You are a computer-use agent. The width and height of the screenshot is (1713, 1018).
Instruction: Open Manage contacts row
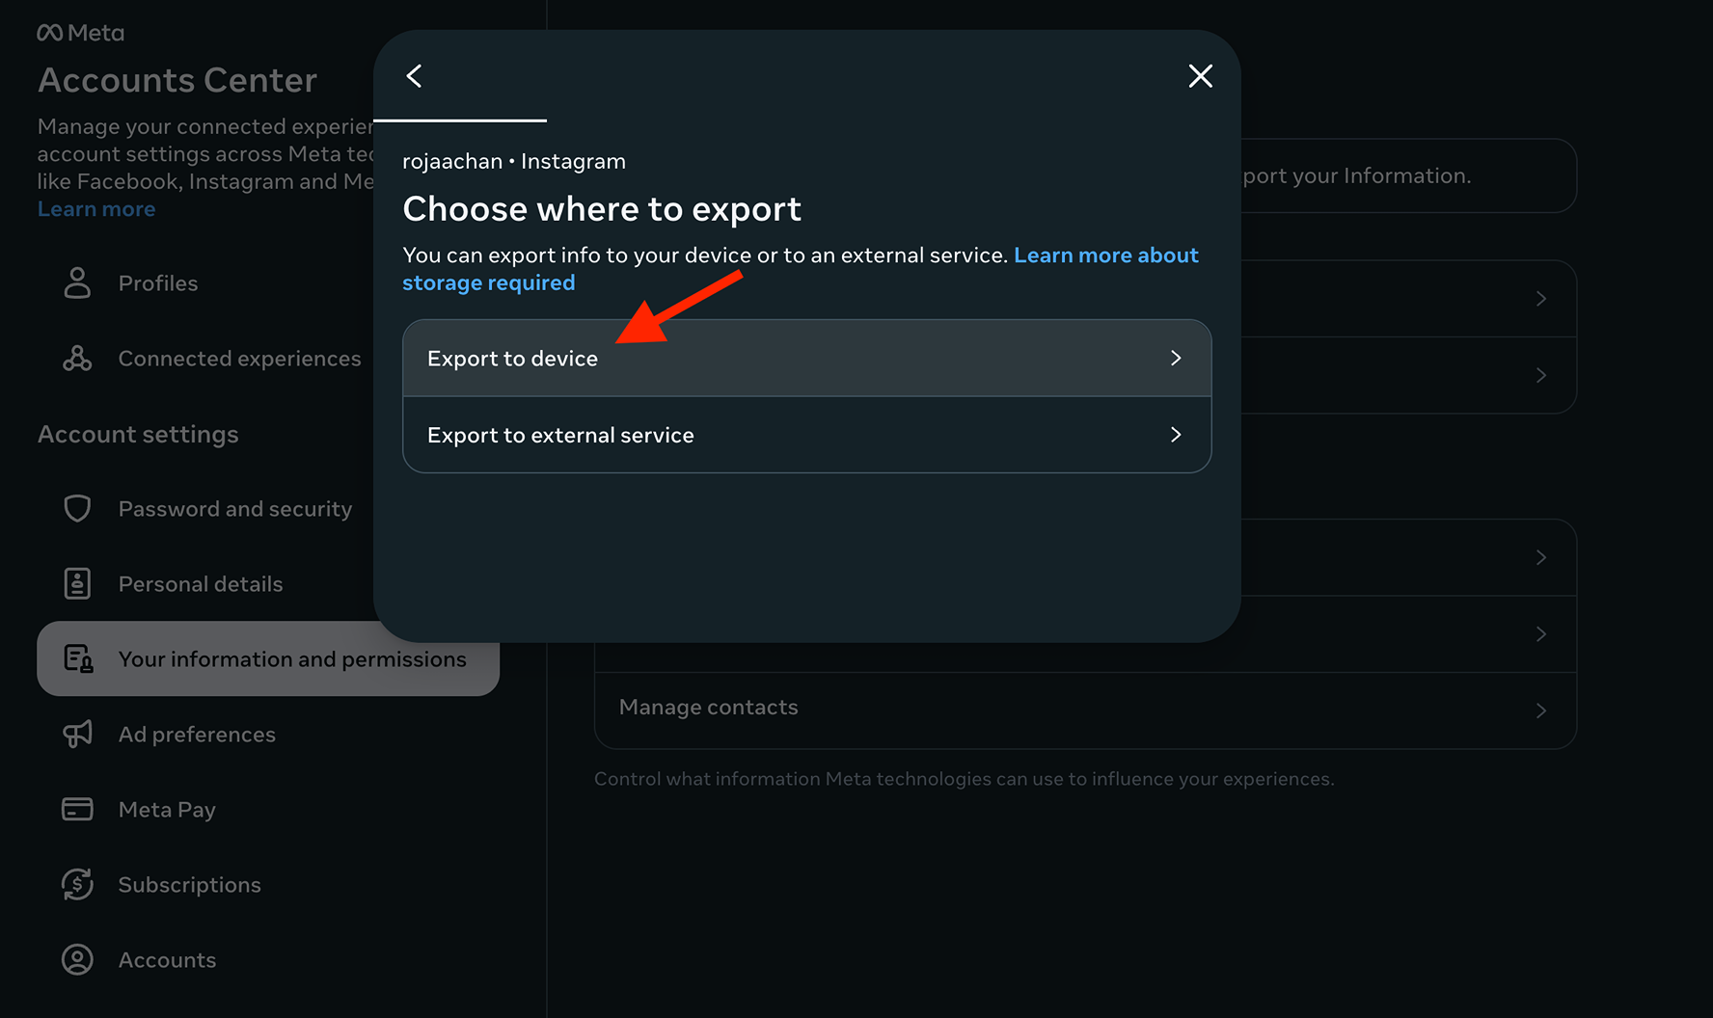(709, 708)
